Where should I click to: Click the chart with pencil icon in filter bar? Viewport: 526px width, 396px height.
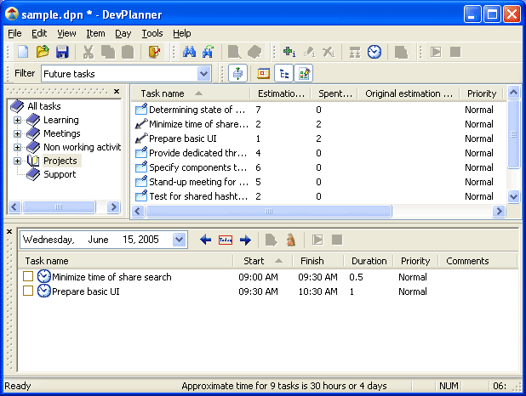[304, 73]
